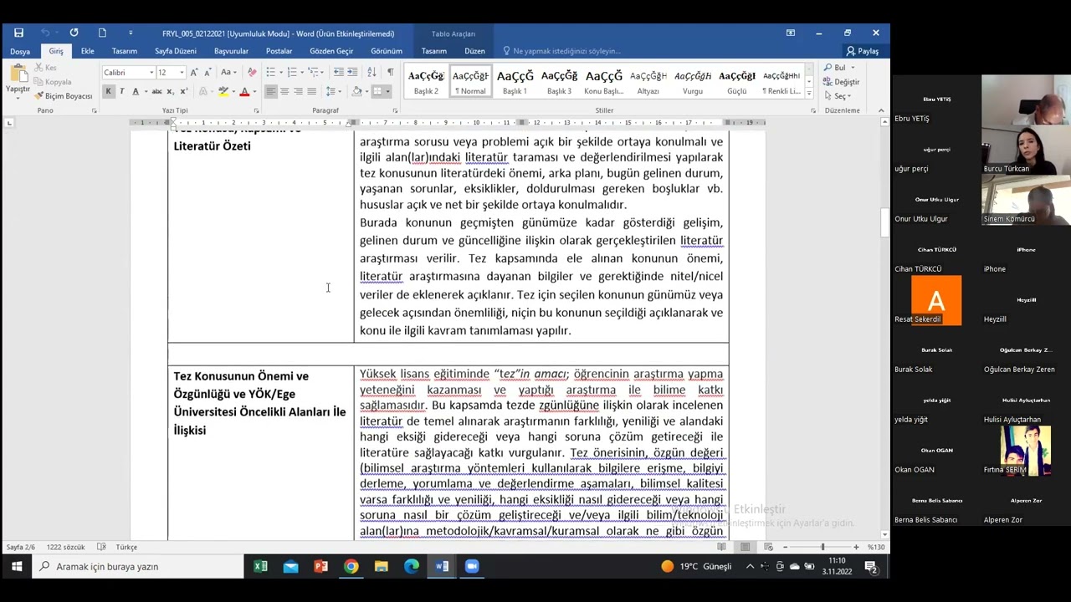Open Zoom from the taskbar
Image resolution: width=1071 pixels, height=602 pixels.
472,566
